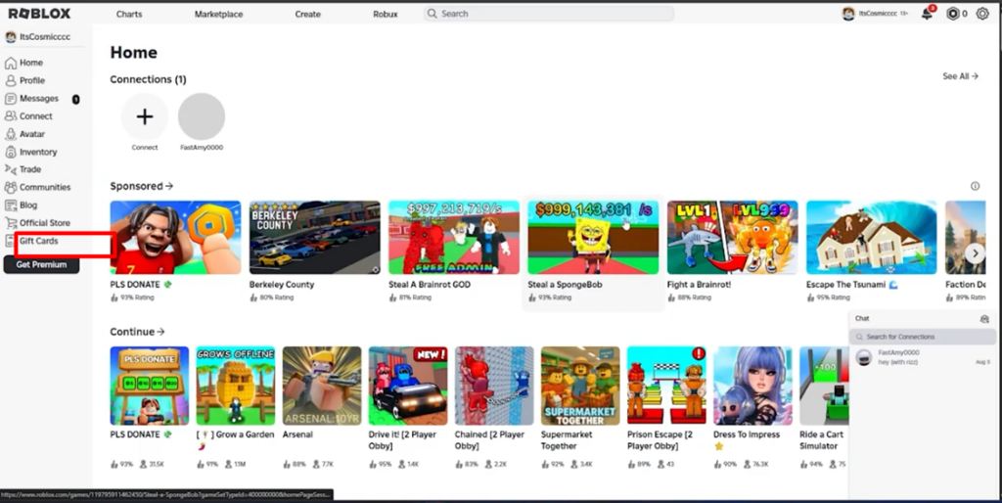Image resolution: width=1002 pixels, height=503 pixels.
Task: Click the ItsCosmicccc avatar in top bar
Action: tap(848, 14)
